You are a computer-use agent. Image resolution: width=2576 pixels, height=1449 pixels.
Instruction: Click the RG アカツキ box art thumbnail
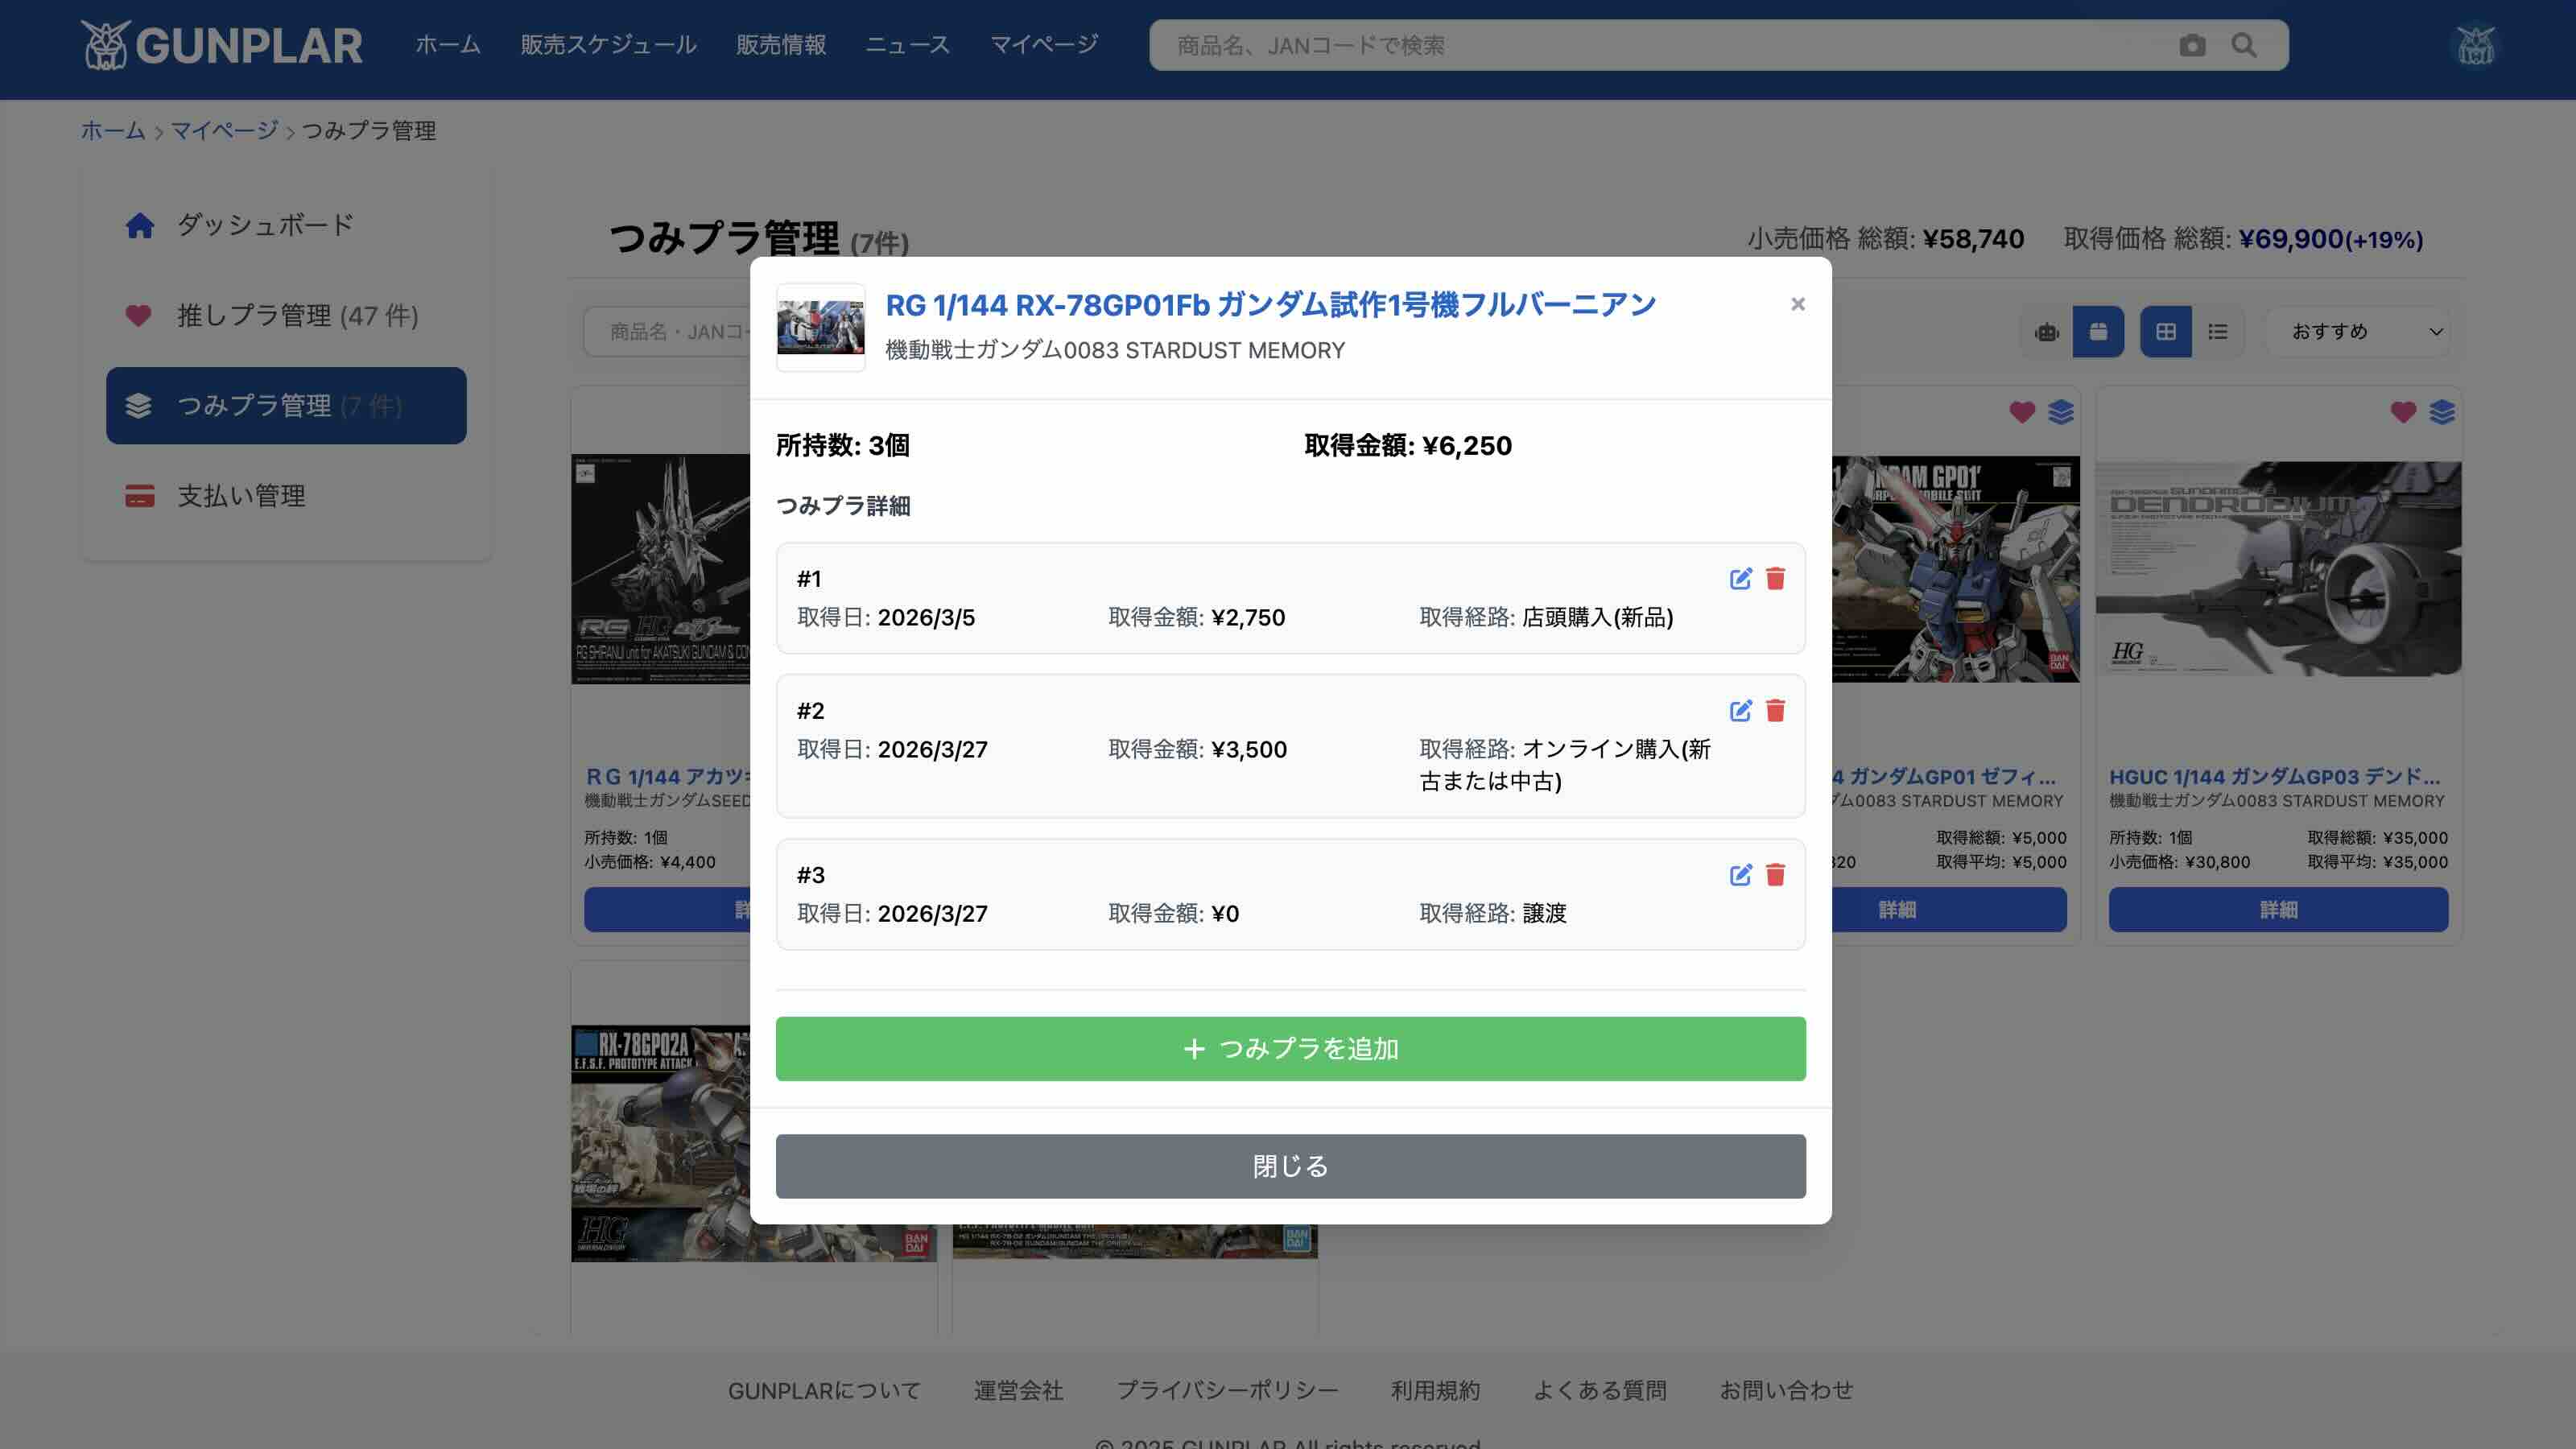point(660,569)
